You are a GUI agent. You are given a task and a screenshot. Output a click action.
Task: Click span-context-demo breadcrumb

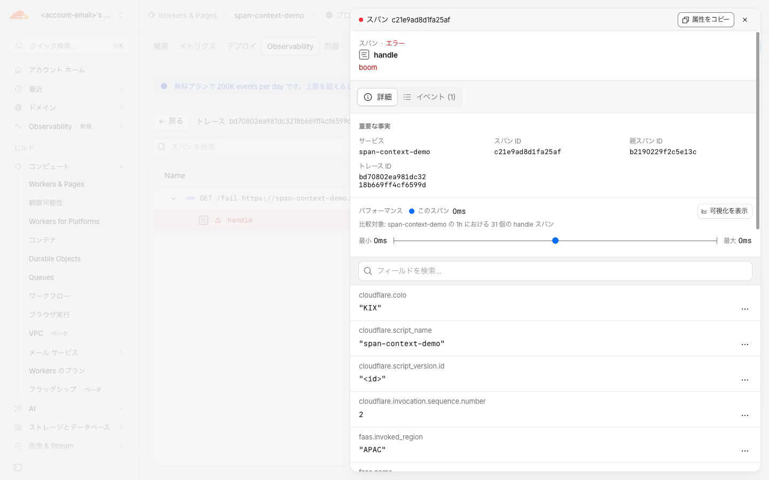269,15
